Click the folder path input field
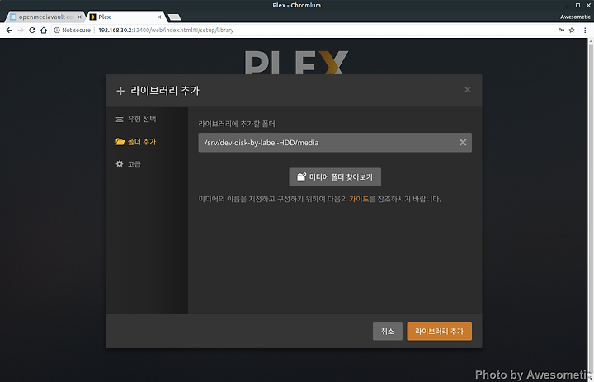 click(335, 143)
